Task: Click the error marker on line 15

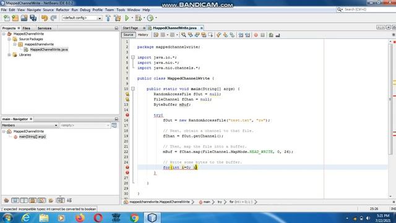Action: pyautogui.click(x=127, y=115)
